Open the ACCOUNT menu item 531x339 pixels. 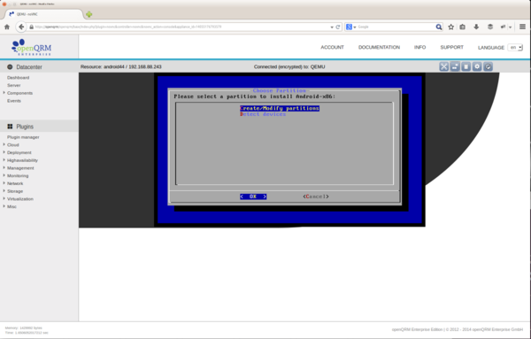coord(332,48)
